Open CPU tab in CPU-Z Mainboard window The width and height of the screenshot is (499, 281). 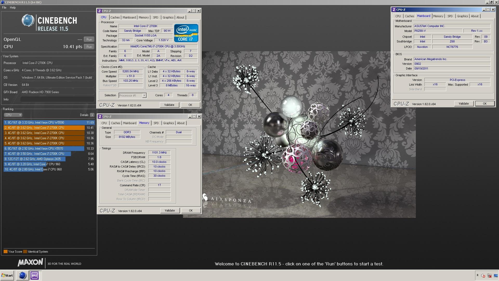(x=398, y=16)
